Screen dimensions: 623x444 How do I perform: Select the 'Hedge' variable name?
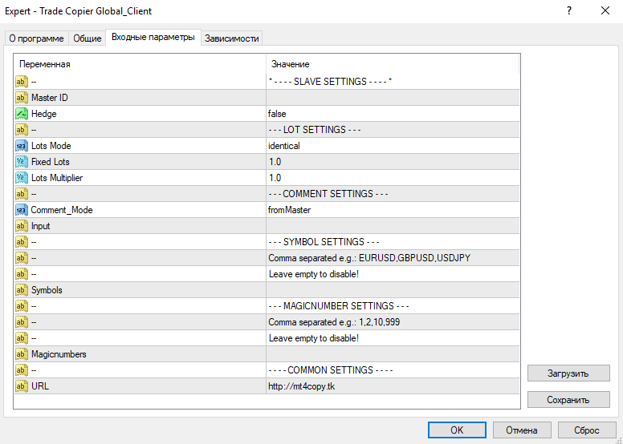(x=43, y=114)
